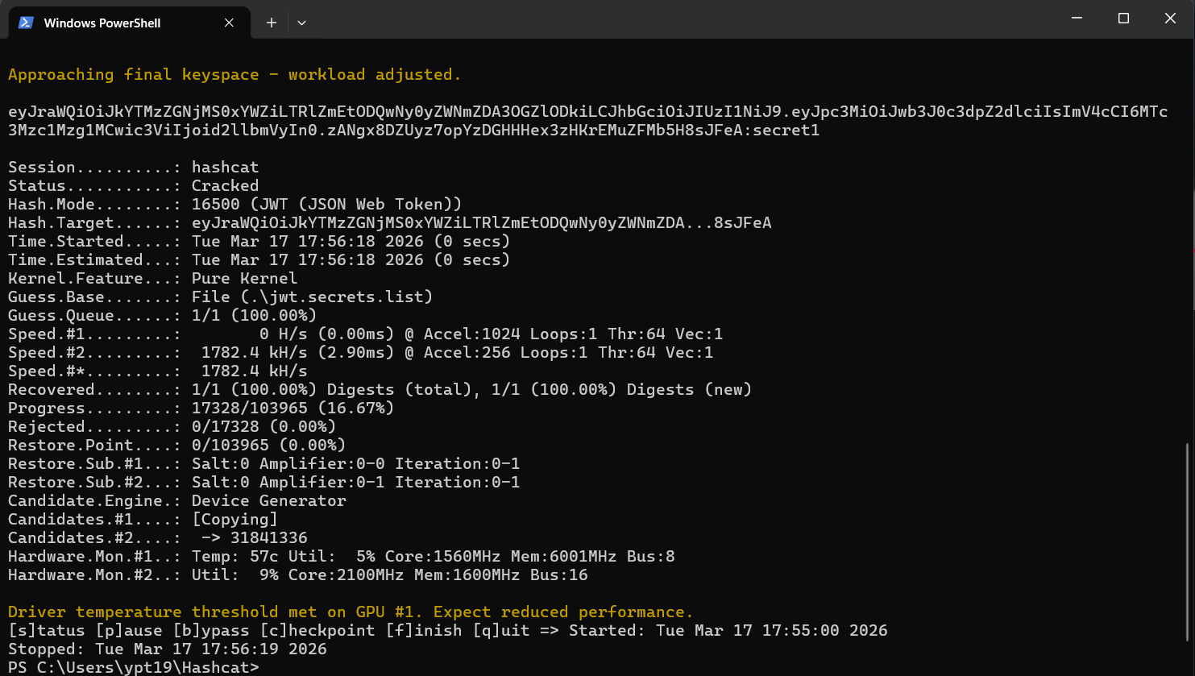
Task: Click the Approaching final keyspace warning
Action: pos(234,74)
